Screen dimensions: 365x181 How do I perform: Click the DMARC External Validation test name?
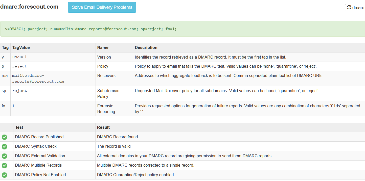40,156
